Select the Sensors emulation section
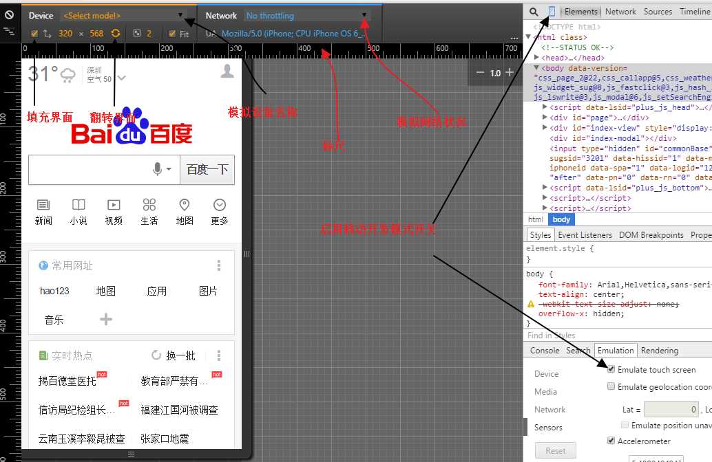The image size is (712, 462). pyautogui.click(x=548, y=427)
